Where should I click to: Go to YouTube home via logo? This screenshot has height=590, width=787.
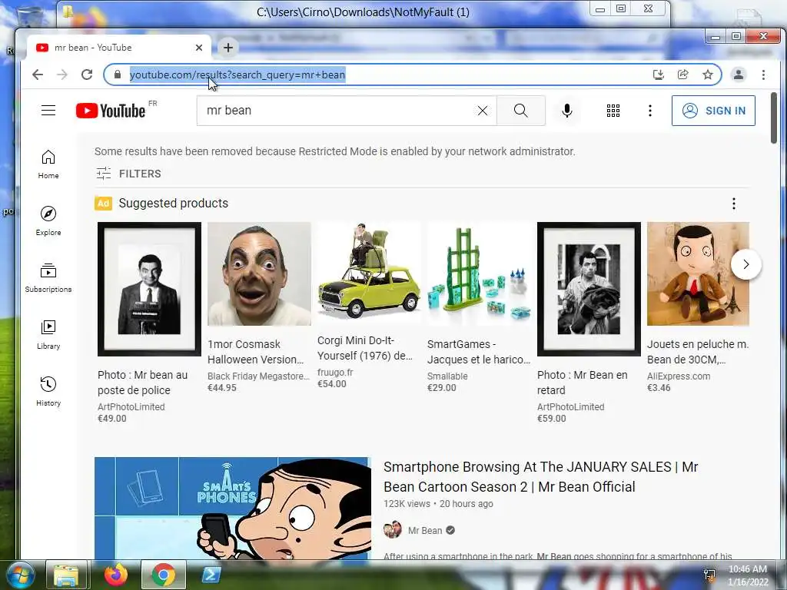[111, 111]
